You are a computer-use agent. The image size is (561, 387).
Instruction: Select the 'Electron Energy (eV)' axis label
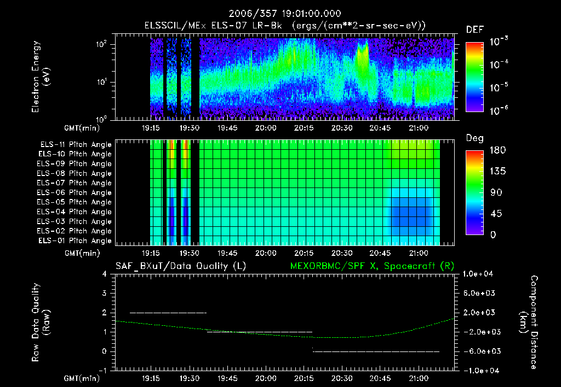(41, 77)
